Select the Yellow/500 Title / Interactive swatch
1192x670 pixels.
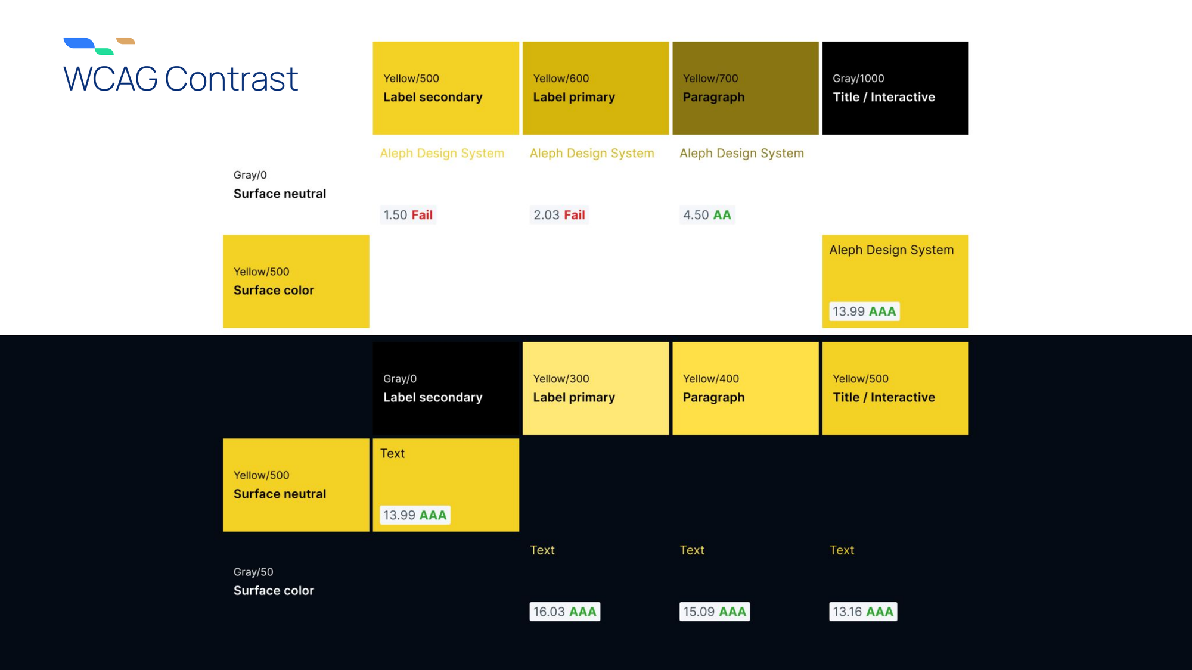[895, 388]
